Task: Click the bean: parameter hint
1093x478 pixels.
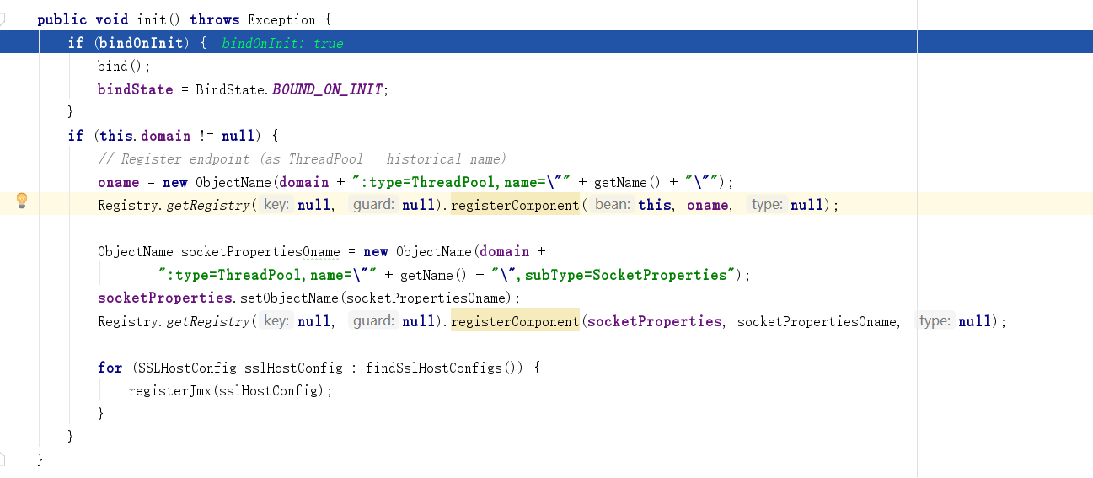Action: [x=613, y=205]
